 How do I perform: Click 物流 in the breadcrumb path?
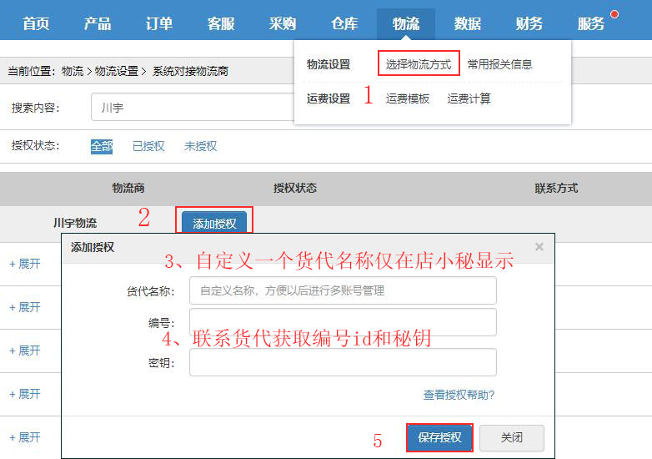pyautogui.click(x=73, y=71)
